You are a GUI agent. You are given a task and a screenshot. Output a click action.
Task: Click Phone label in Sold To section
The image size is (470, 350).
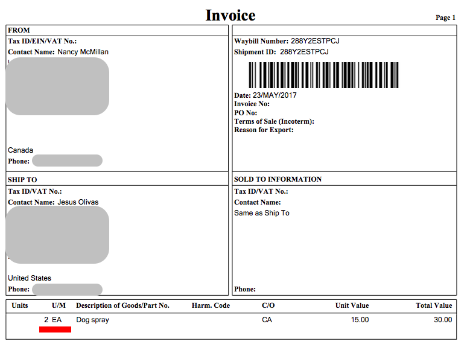(245, 289)
